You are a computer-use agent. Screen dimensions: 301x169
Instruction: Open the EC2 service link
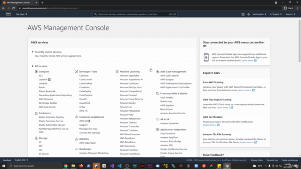click(41, 76)
